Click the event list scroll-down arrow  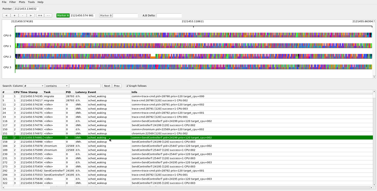pyautogui.click(x=374, y=185)
